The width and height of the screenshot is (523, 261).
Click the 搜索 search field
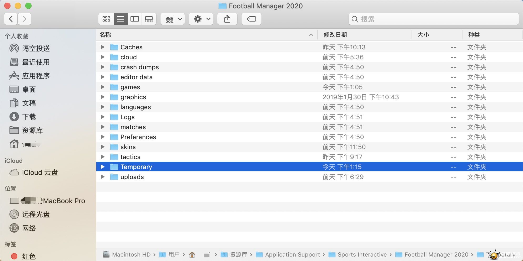tap(434, 19)
